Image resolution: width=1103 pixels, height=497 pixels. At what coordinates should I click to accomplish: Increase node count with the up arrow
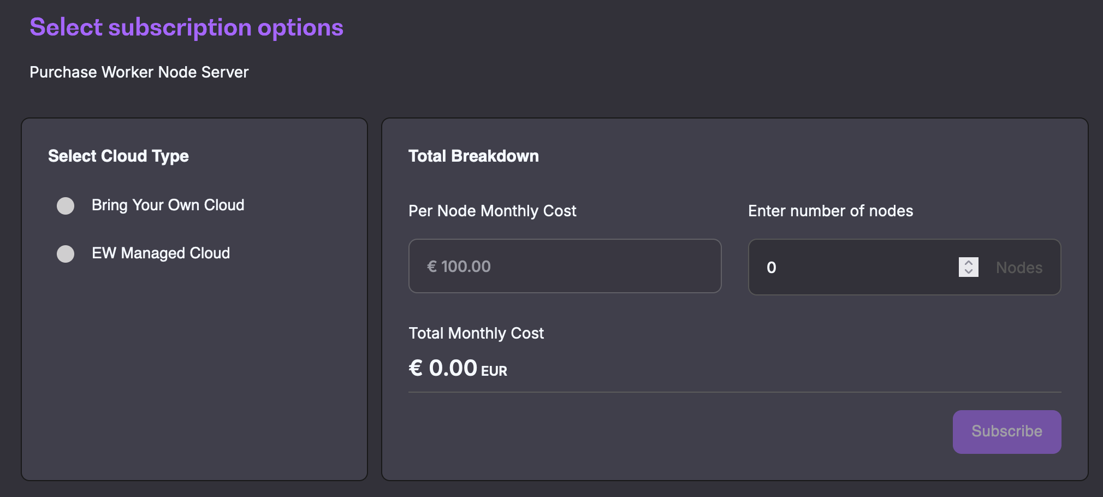968,263
